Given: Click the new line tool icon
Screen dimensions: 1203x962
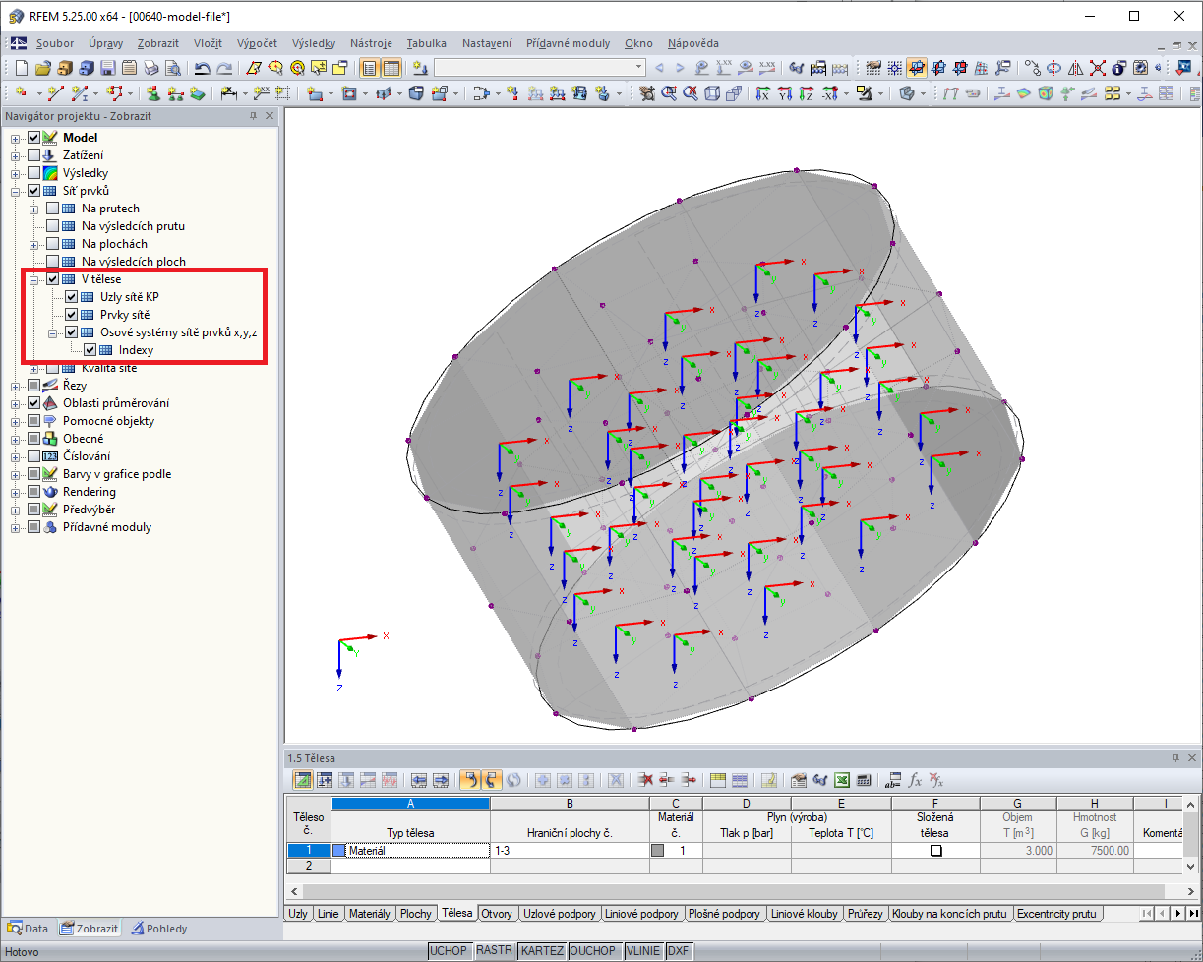Looking at the screenshot, I should click(55, 93).
